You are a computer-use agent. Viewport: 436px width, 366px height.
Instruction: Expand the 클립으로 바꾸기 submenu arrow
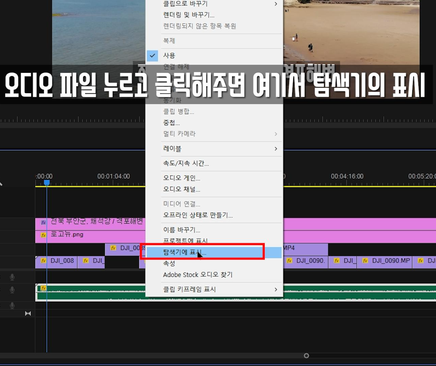[276, 4]
